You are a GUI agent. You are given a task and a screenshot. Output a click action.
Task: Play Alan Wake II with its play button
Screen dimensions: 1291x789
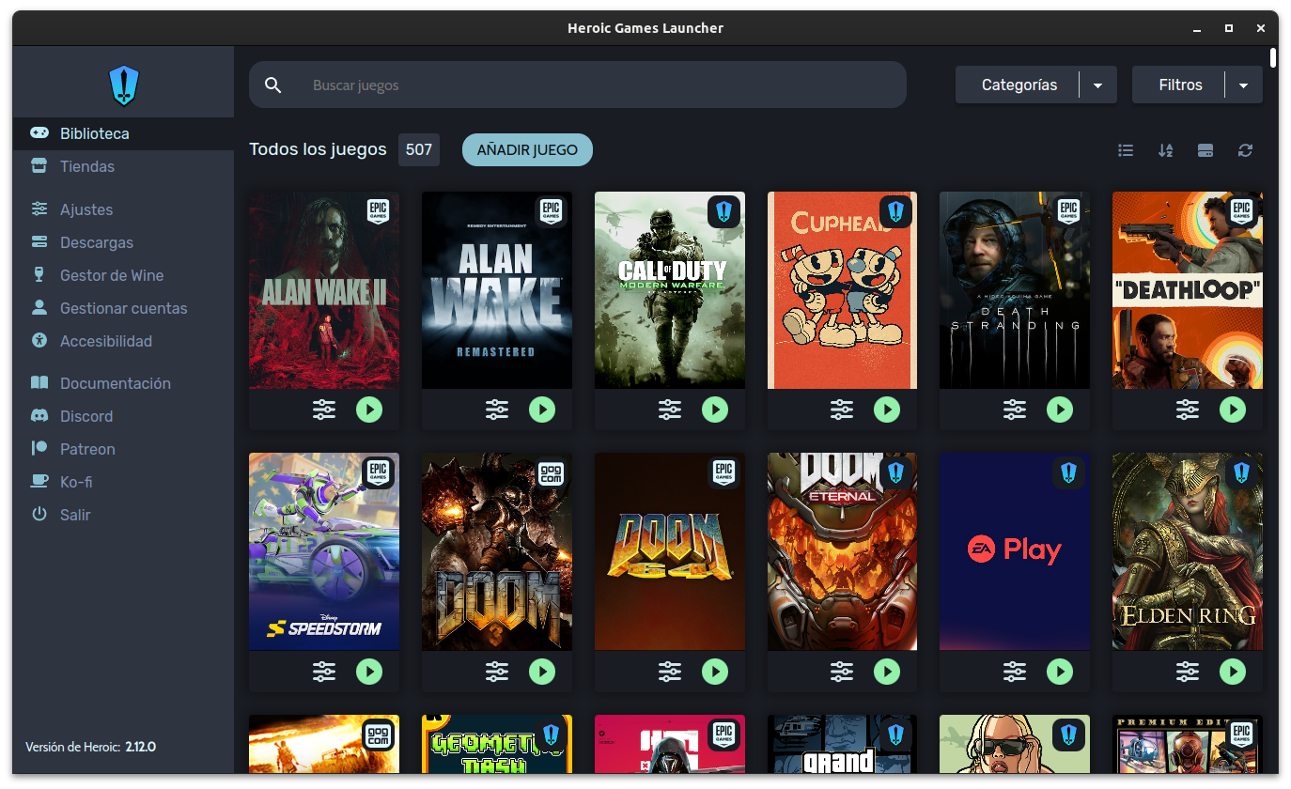pos(369,410)
